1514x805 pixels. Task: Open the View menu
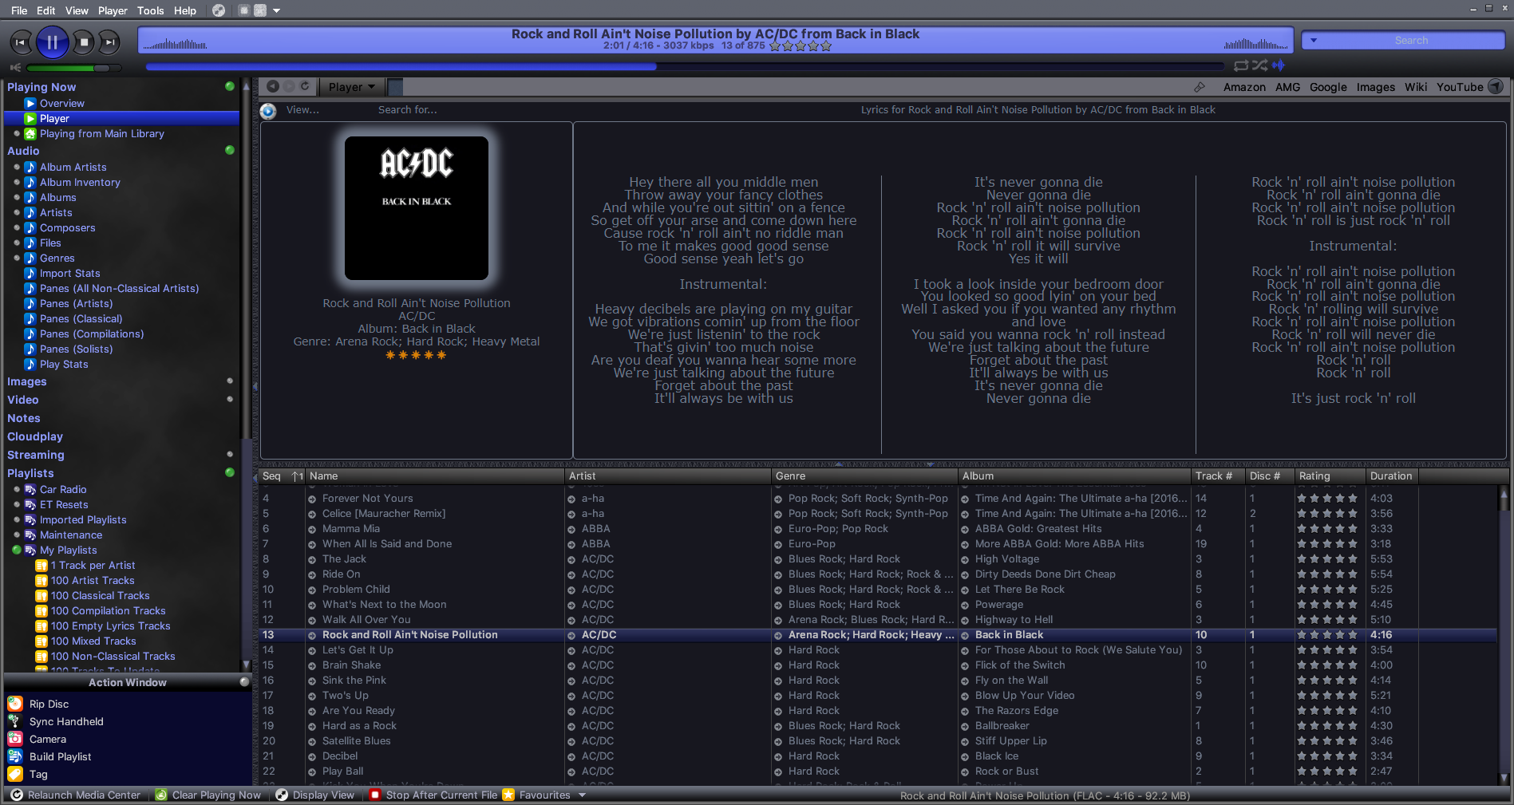pyautogui.click(x=77, y=10)
